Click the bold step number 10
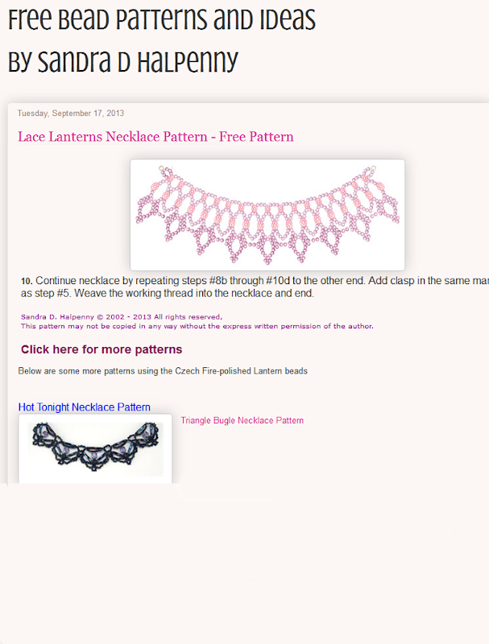Screen dimensions: 489x644 pos(27,281)
